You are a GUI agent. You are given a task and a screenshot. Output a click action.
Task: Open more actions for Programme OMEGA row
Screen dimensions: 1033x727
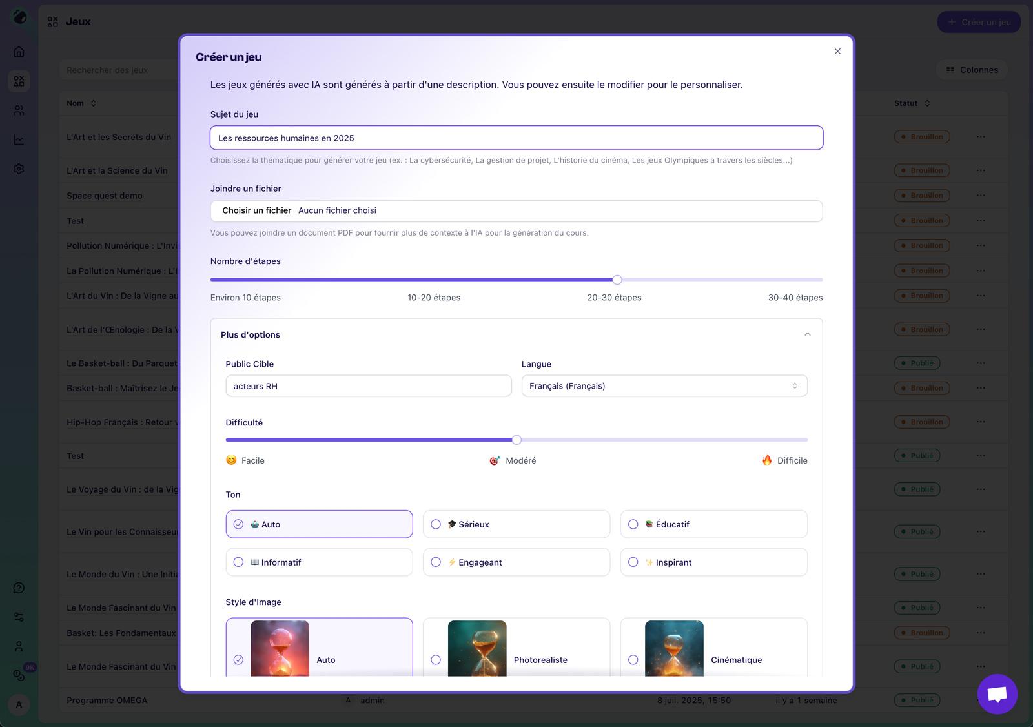tap(980, 700)
